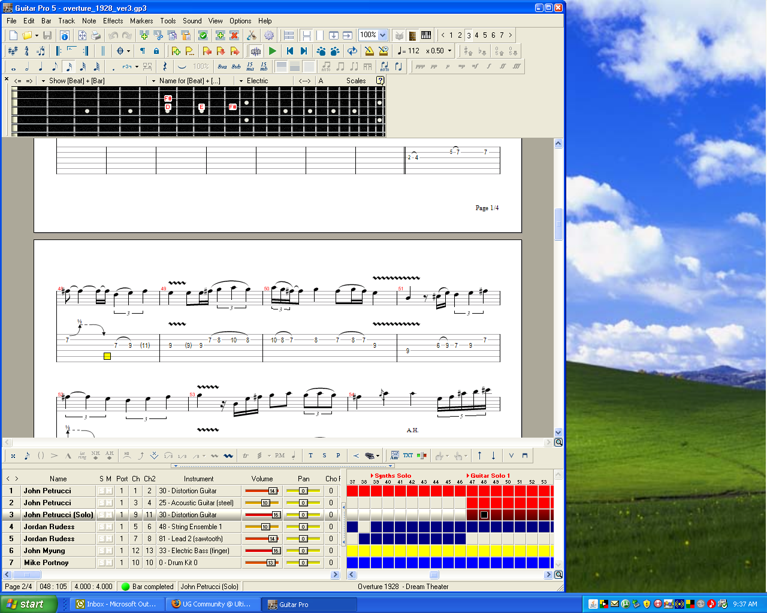Viewport: 767px width, 613px height.
Task: Open the zoom 100% dropdown
Action: point(382,35)
